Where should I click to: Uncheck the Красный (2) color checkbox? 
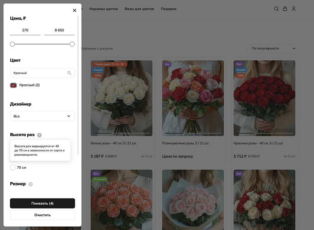coord(13,85)
